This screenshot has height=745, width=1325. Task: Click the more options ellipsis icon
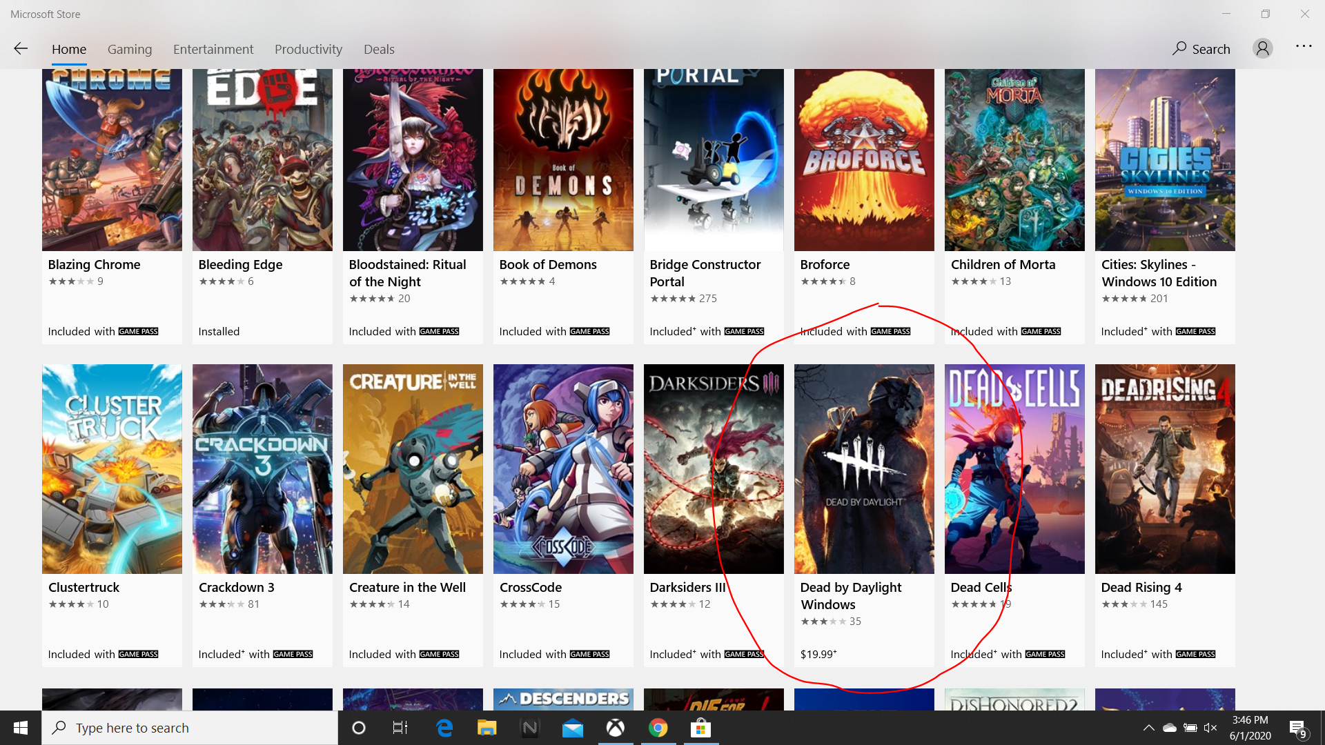[1303, 48]
